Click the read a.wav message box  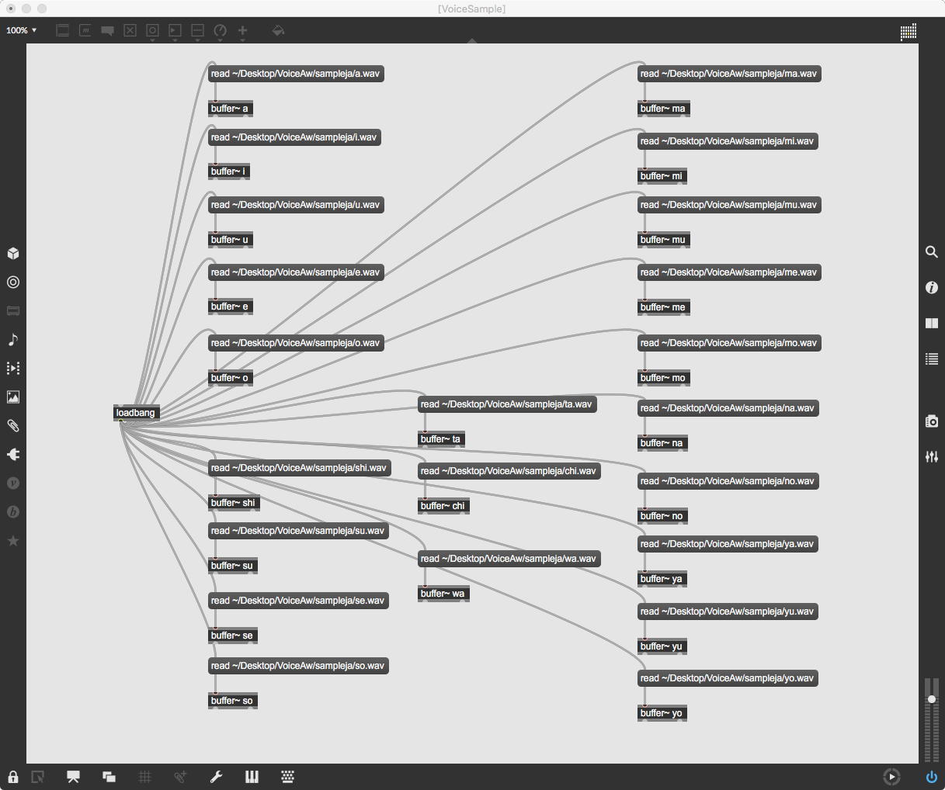(x=296, y=74)
